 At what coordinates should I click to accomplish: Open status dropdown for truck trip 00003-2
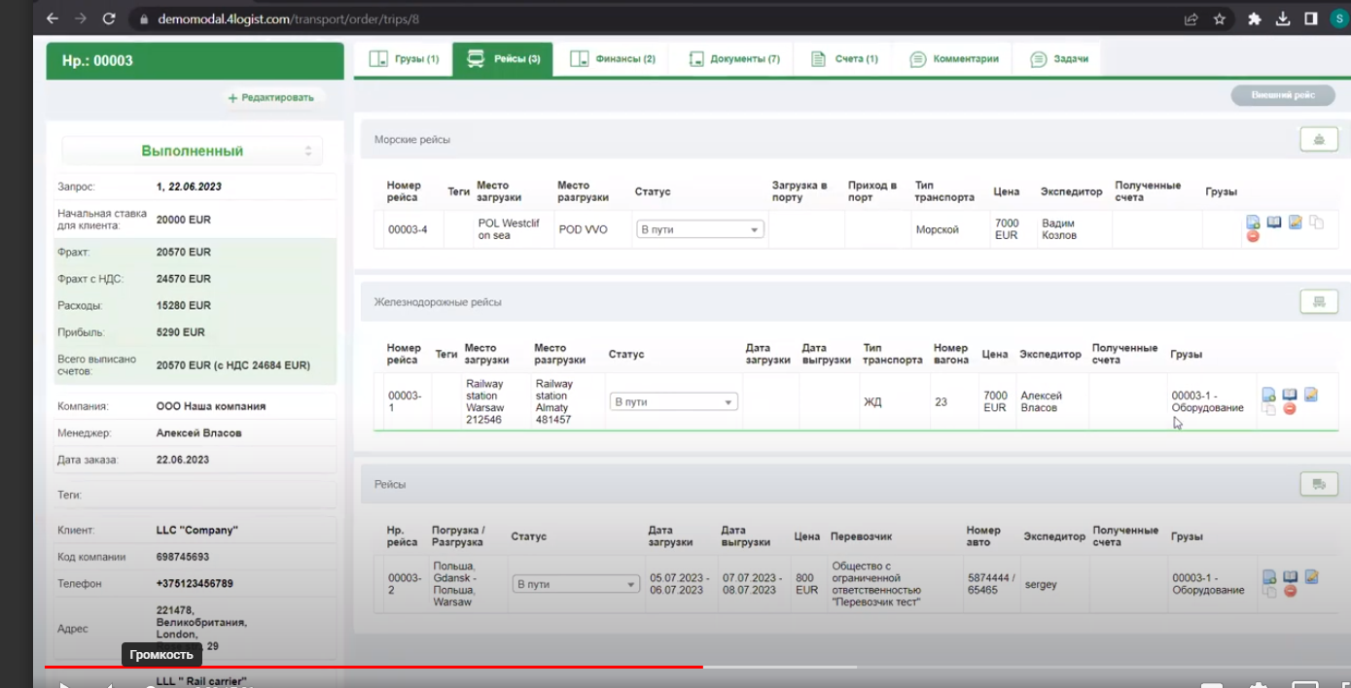point(576,584)
